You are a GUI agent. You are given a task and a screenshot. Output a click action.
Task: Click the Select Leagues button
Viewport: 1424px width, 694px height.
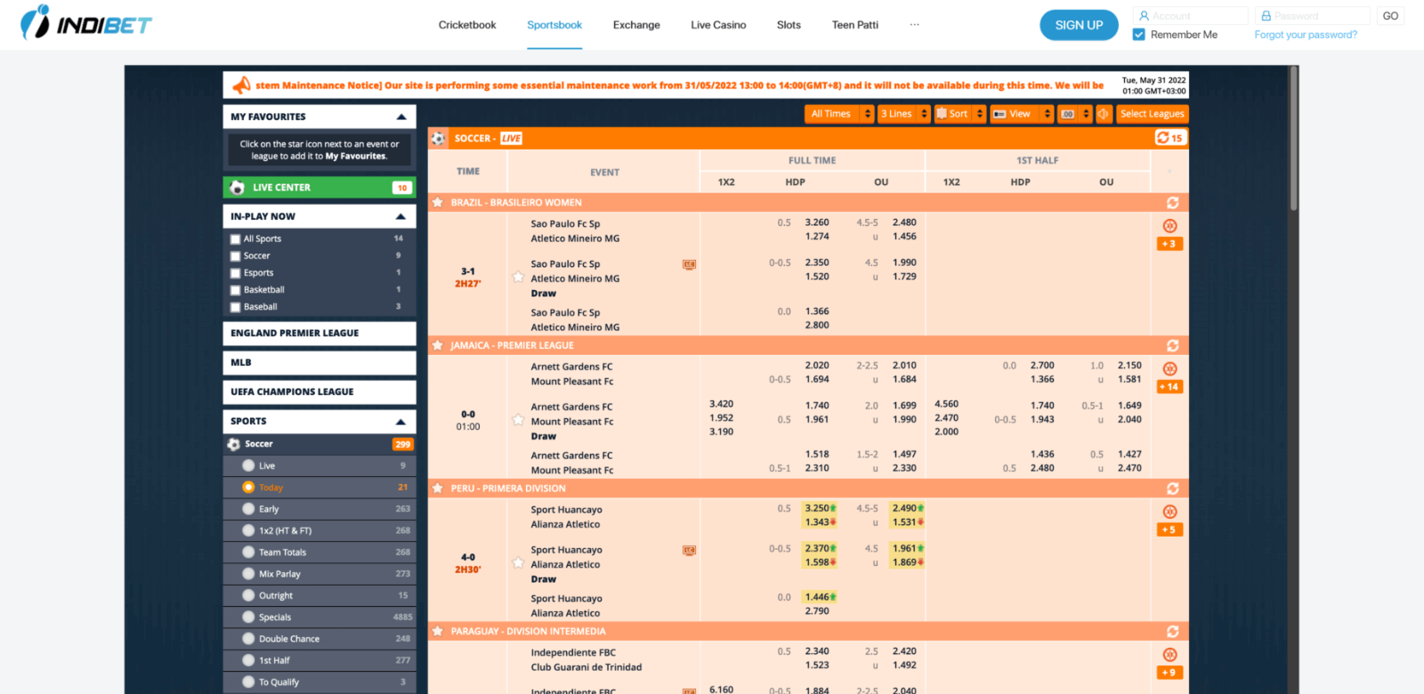(x=1152, y=114)
